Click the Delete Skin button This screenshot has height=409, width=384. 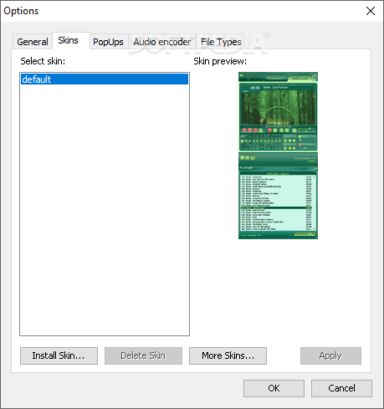pyautogui.click(x=143, y=355)
